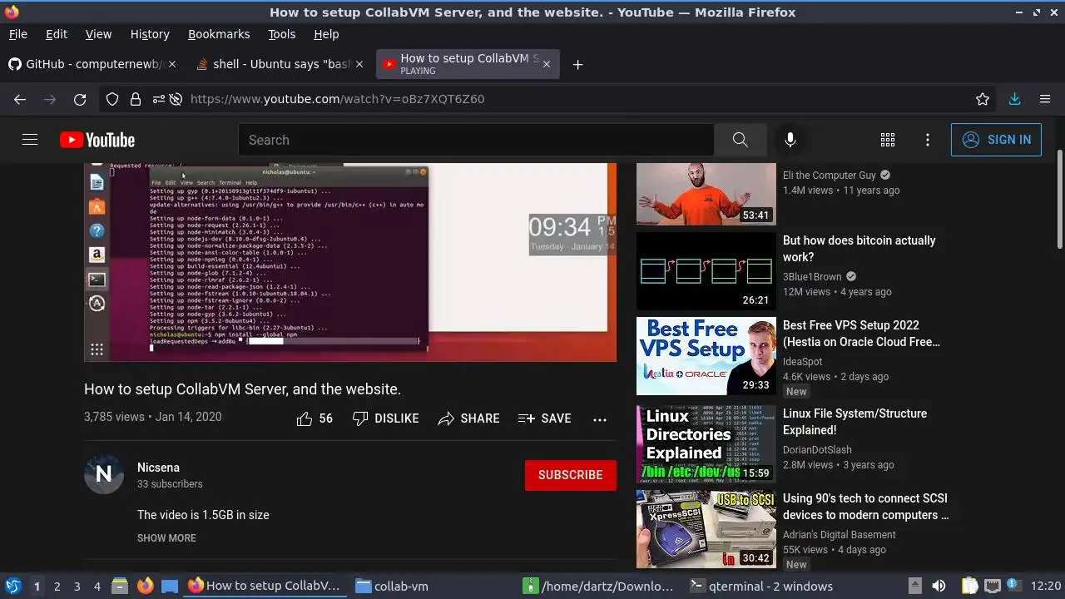Open the View menu
The image size is (1065, 599).
pyautogui.click(x=98, y=34)
